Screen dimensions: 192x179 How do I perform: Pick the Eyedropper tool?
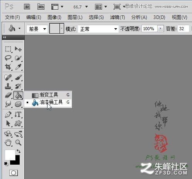(18, 67)
